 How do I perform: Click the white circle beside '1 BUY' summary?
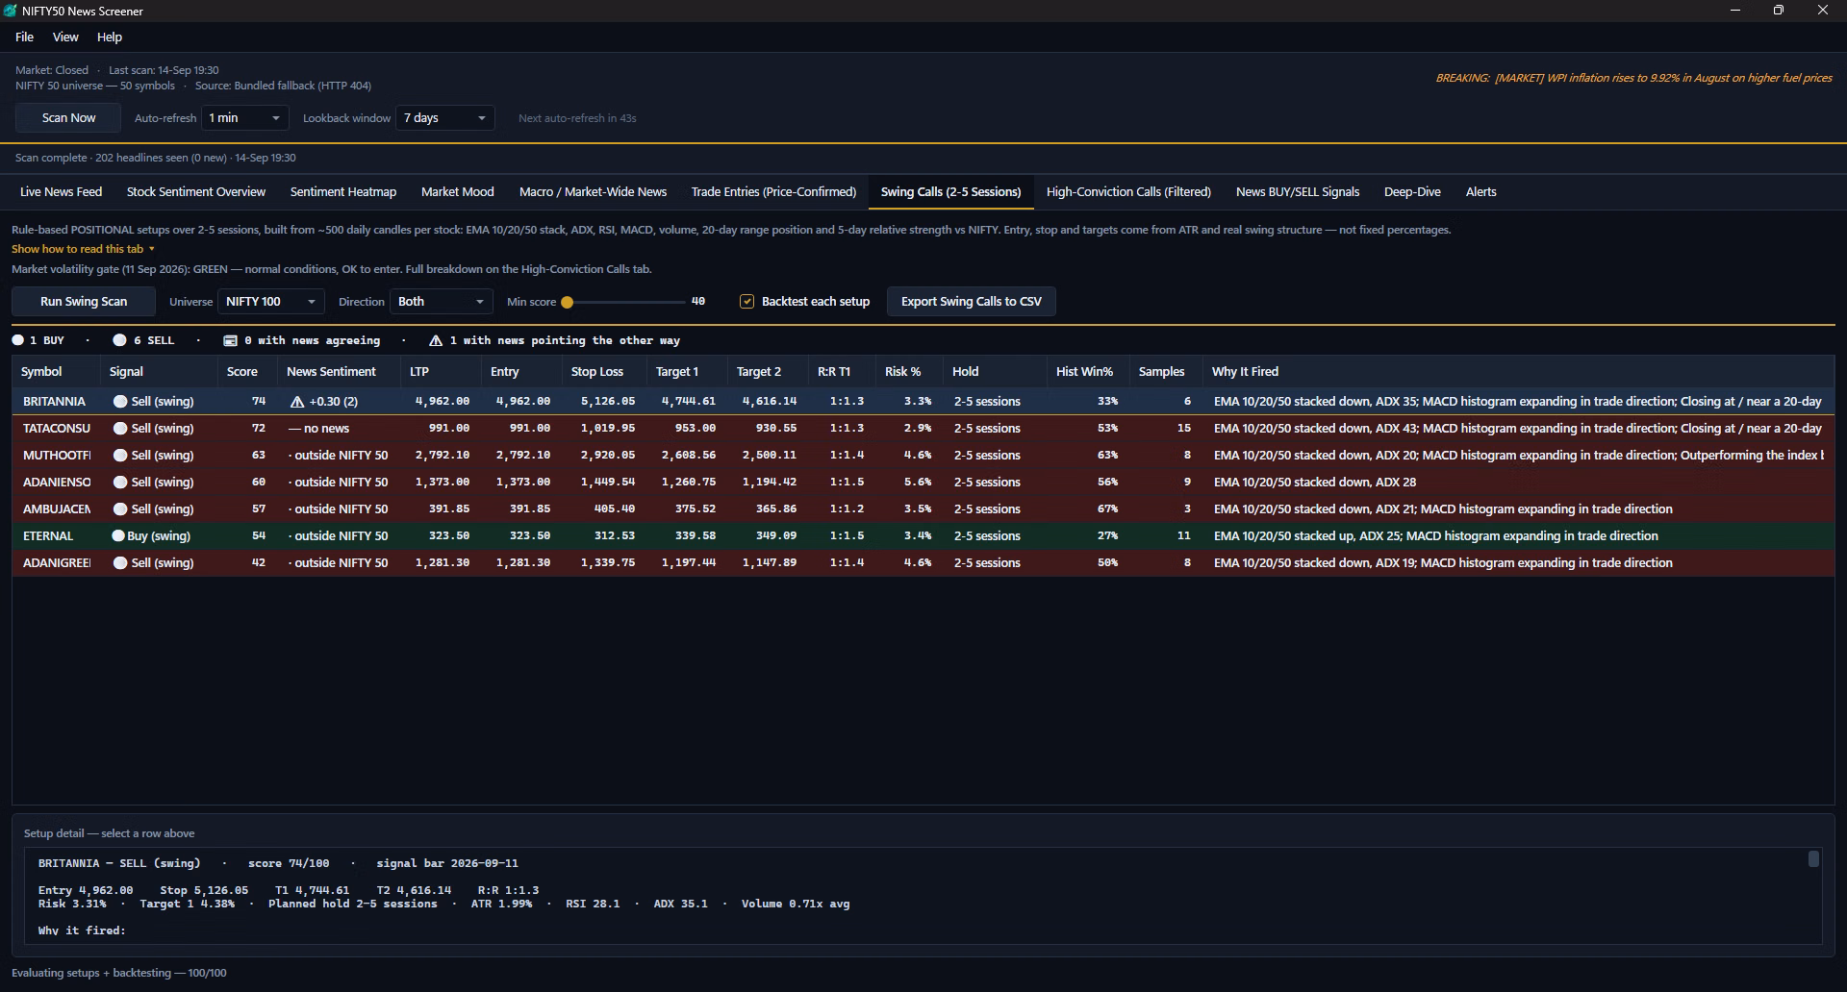click(x=18, y=340)
